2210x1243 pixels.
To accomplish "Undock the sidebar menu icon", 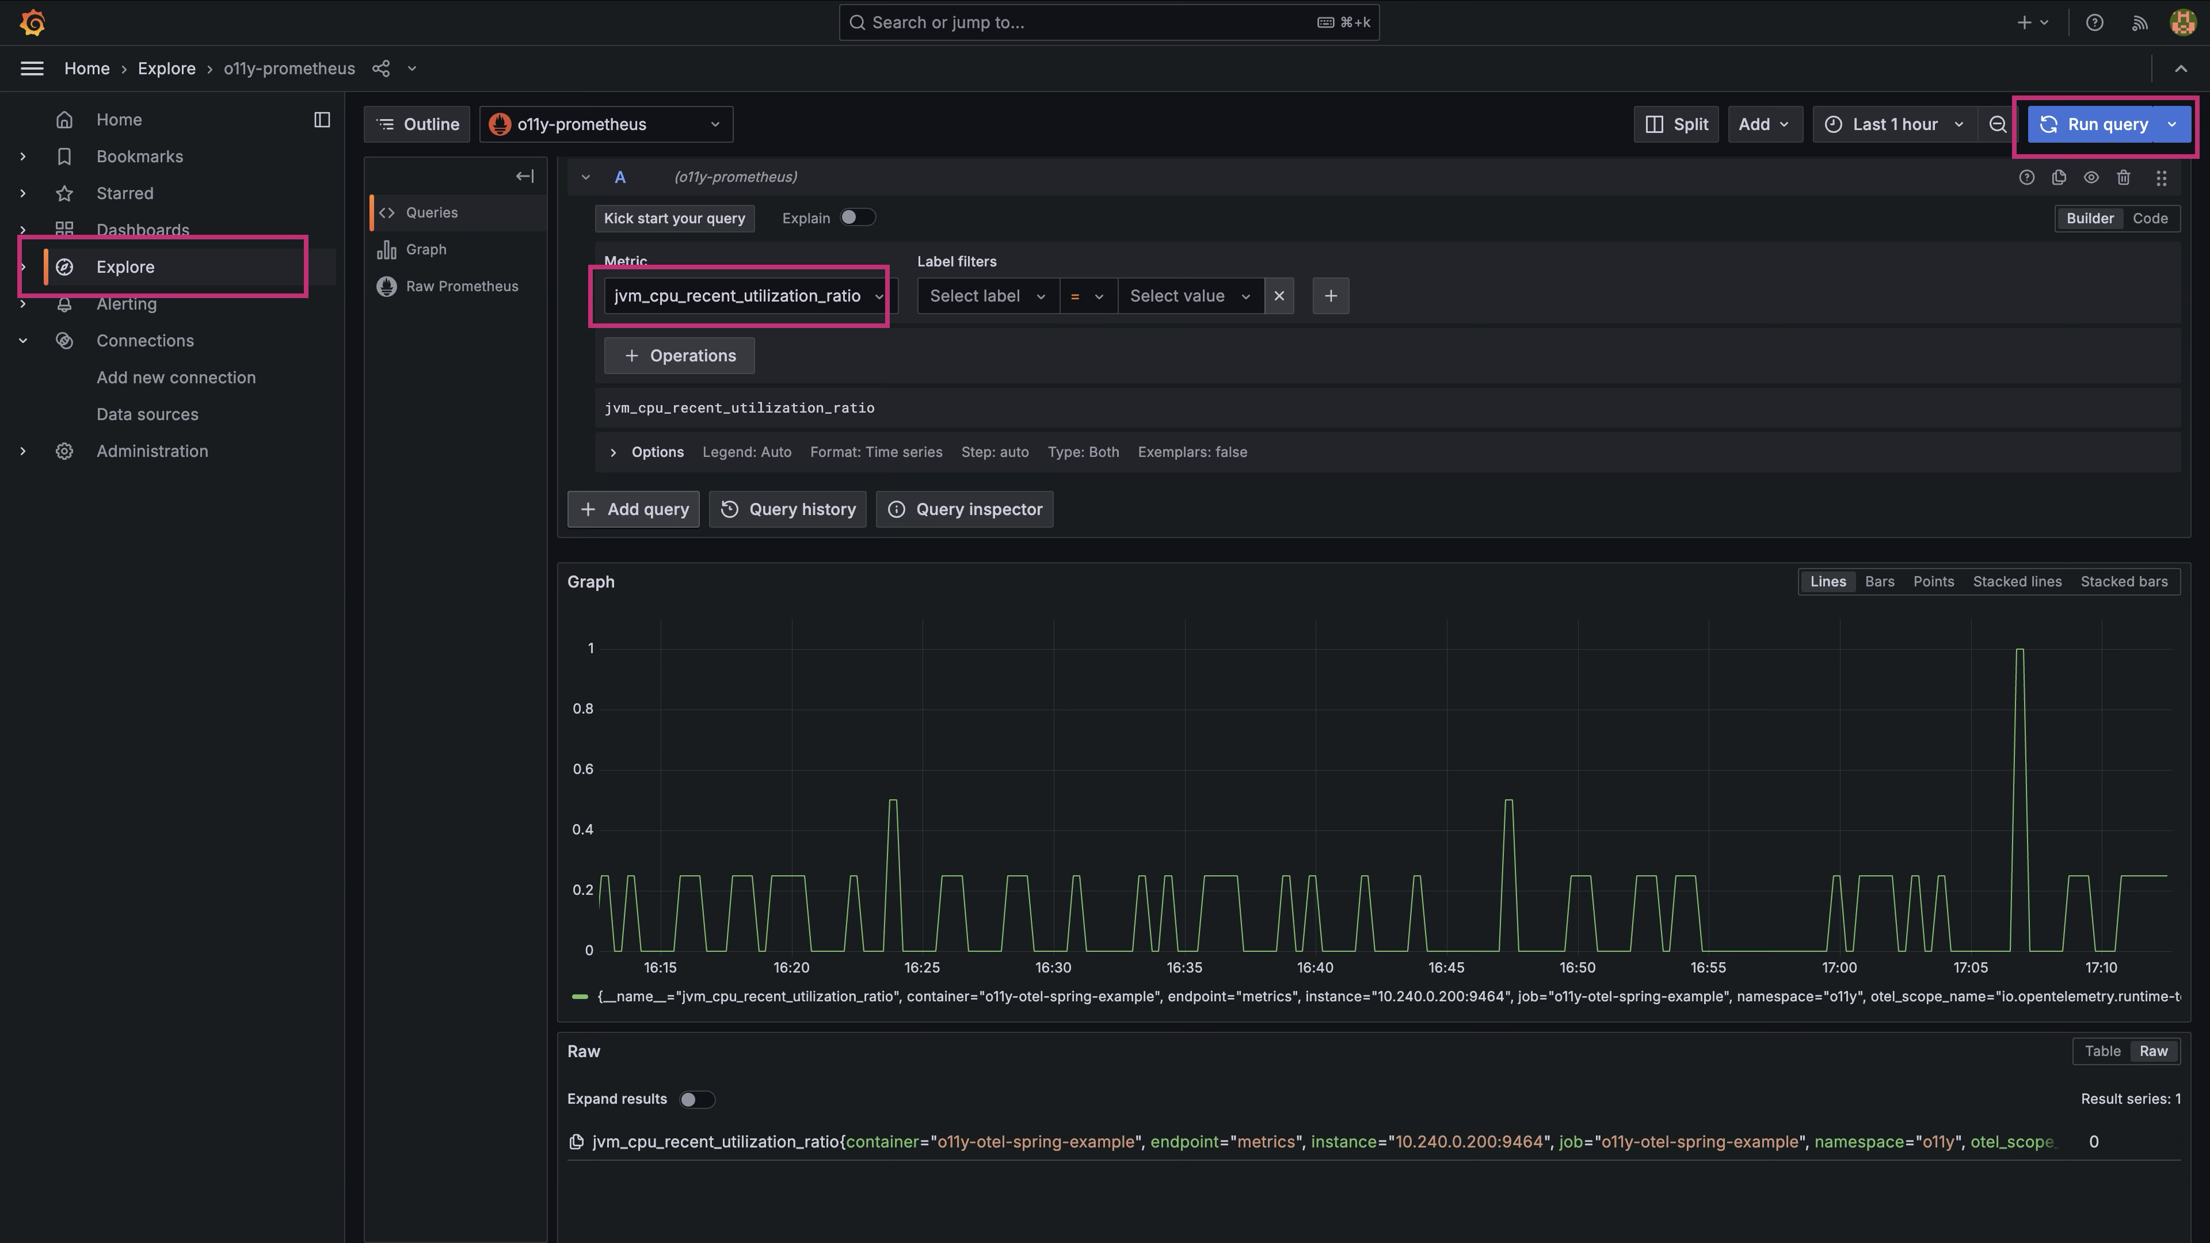I will (x=322, y=120).
